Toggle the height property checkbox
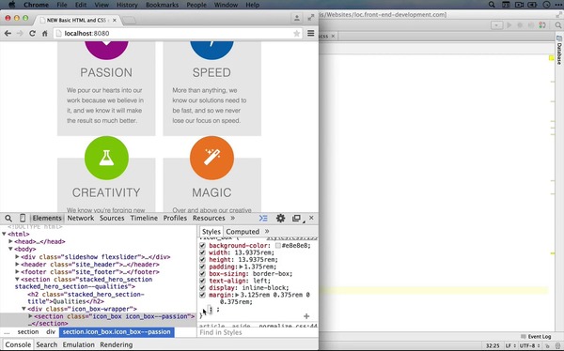 click(x=202, y=260)
